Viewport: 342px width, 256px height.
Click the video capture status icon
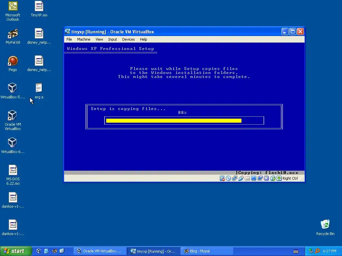coord(260,178)
